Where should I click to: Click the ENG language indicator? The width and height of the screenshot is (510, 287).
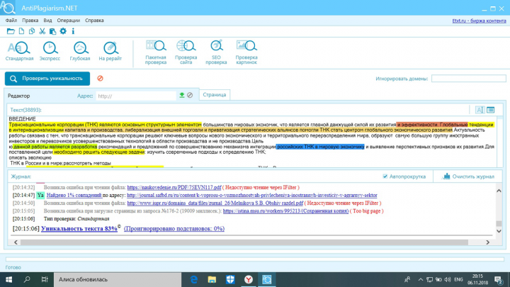[x=458, y=279]
